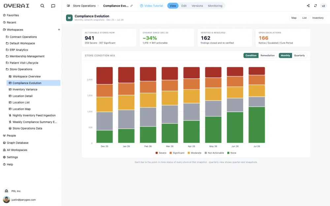This screenshot has width=330, height=206.
Task: Select the Quarterly toggle
Action: coord(299,55)
